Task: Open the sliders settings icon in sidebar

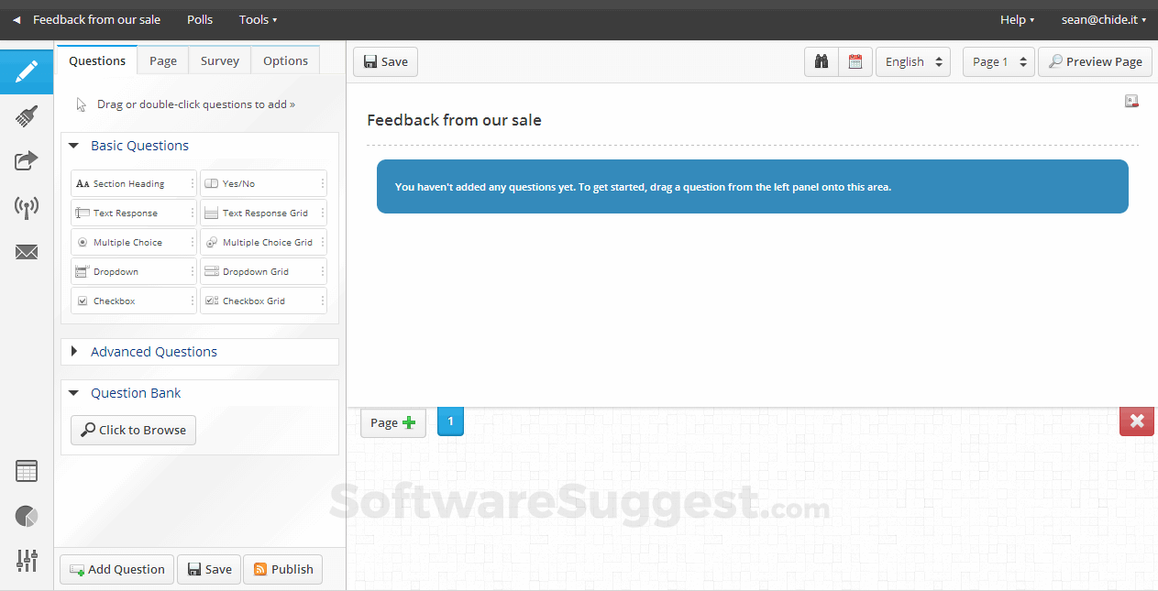Action: pyautogui.click(x=27, y=561)
